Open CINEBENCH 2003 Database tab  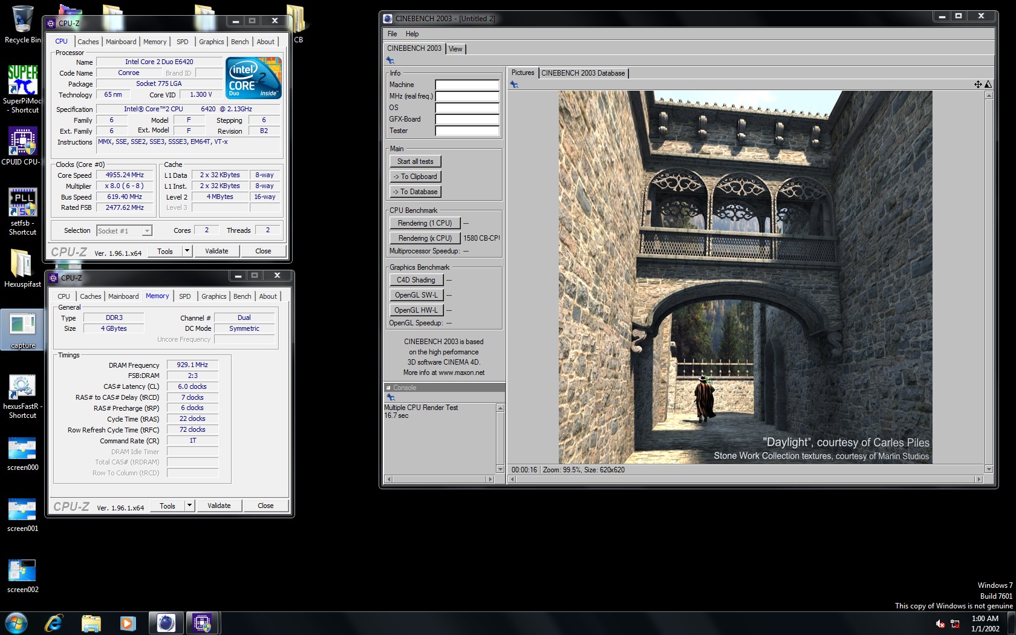pos(583,73)
